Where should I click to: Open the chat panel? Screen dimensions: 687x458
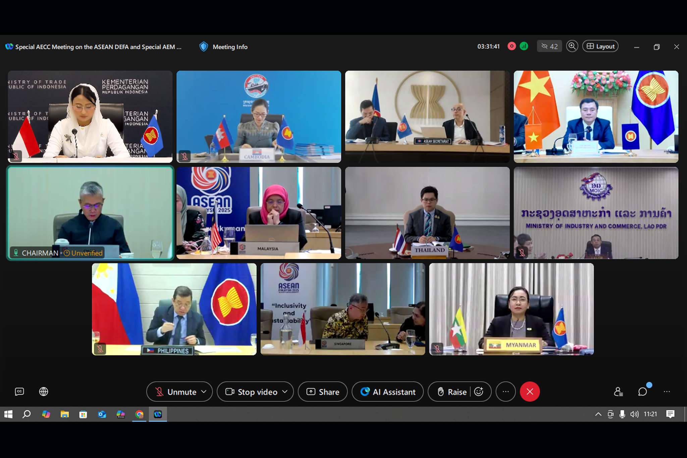coord(642,392)
